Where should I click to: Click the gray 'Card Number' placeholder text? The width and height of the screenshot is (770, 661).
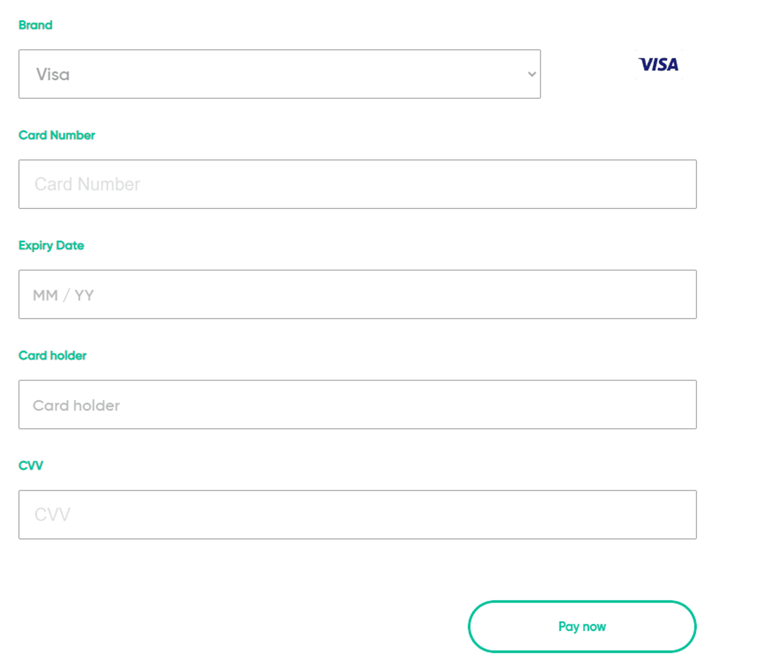click(x=87, y=184)
